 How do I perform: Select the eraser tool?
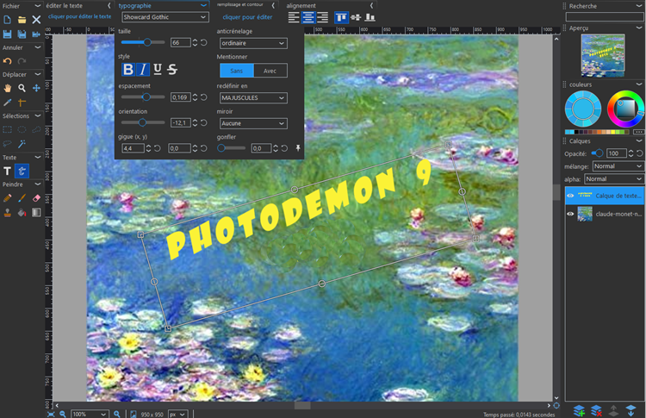click(36, 198)
